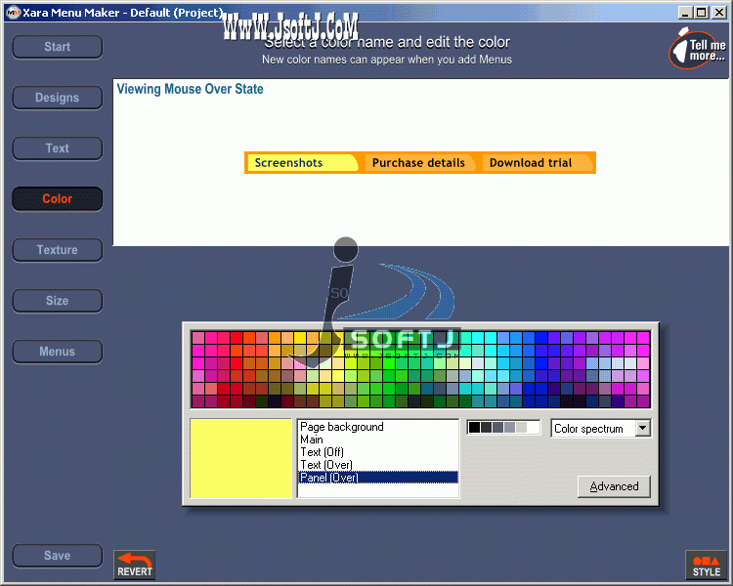Switch to the Text section
733x586 pixels.
57,148
